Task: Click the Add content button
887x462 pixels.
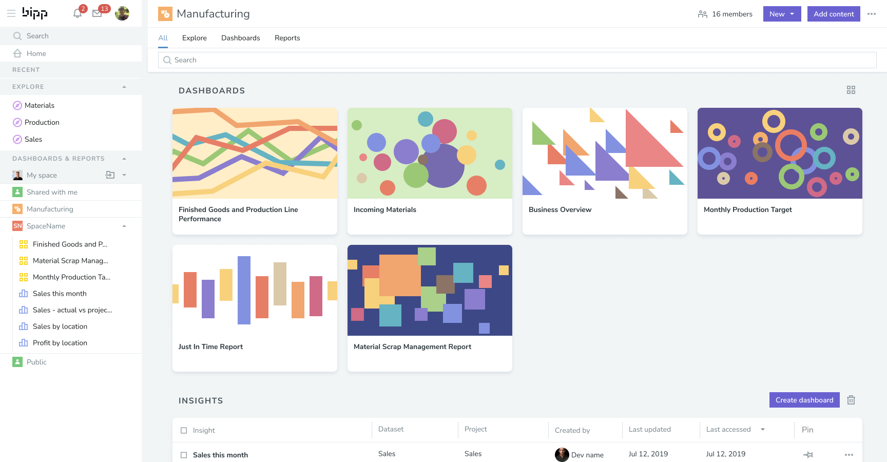Action: [x=833, y=14]
